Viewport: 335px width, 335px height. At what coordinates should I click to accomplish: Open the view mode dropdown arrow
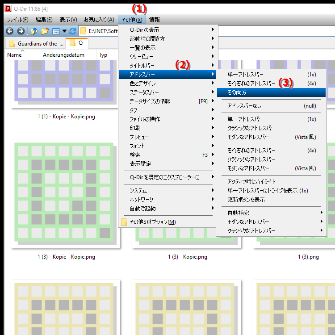64,31
